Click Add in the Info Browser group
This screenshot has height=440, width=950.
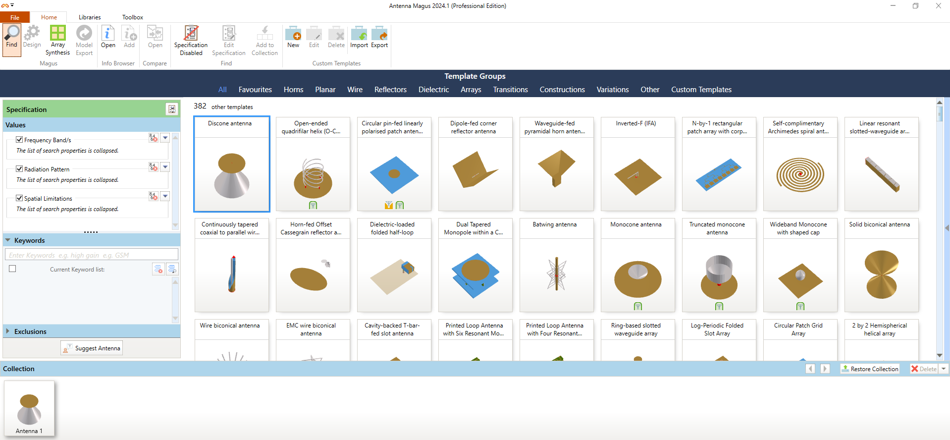pos(129,37)
